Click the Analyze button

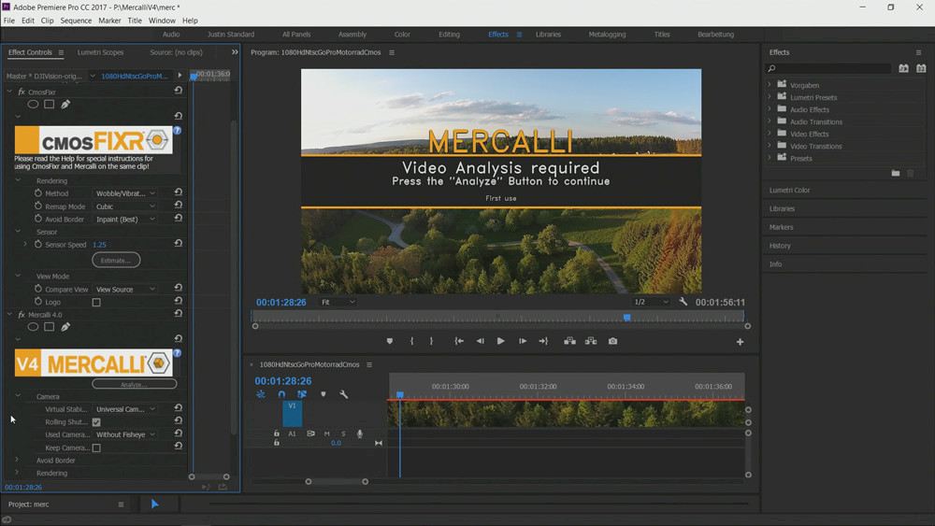click(134, 384)
